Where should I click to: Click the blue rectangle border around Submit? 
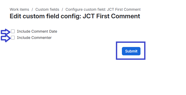coord(131,42)
